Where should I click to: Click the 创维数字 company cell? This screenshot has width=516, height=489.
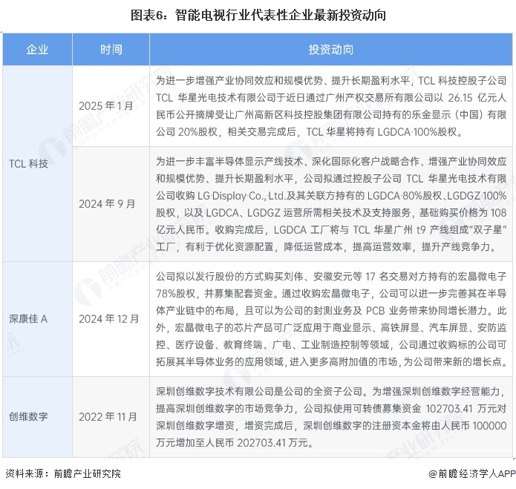click(x=38, y=417)
